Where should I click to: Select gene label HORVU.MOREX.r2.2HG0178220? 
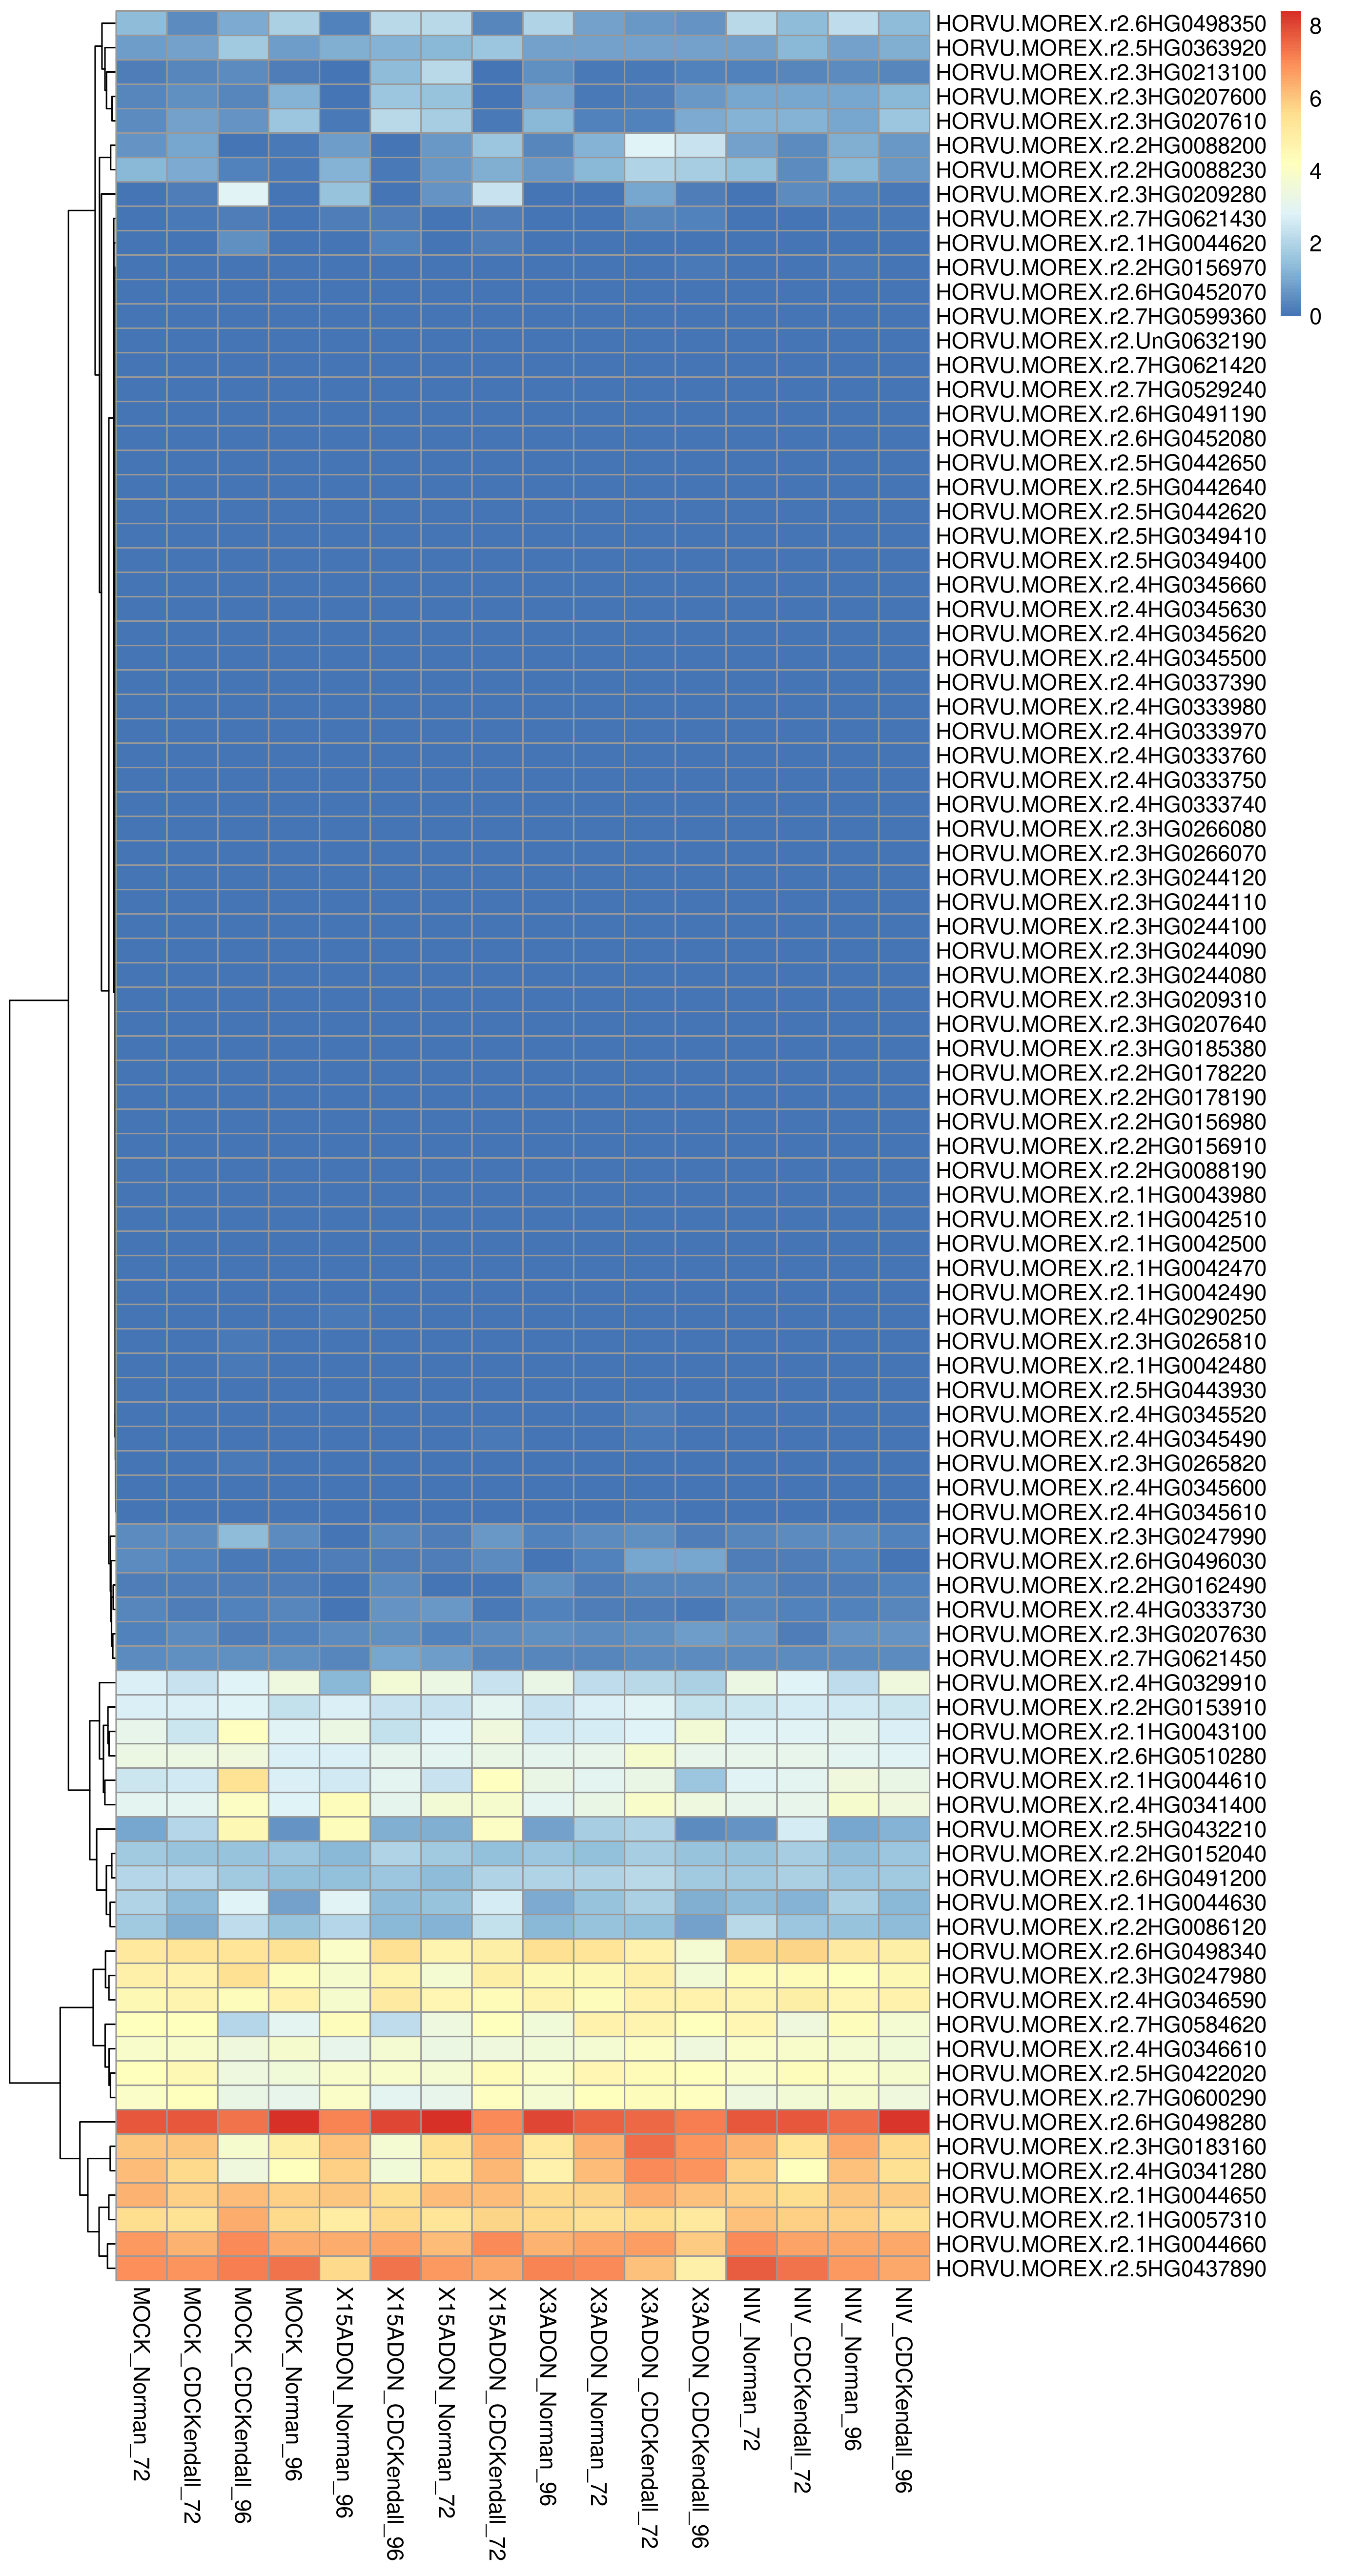1101,1073
